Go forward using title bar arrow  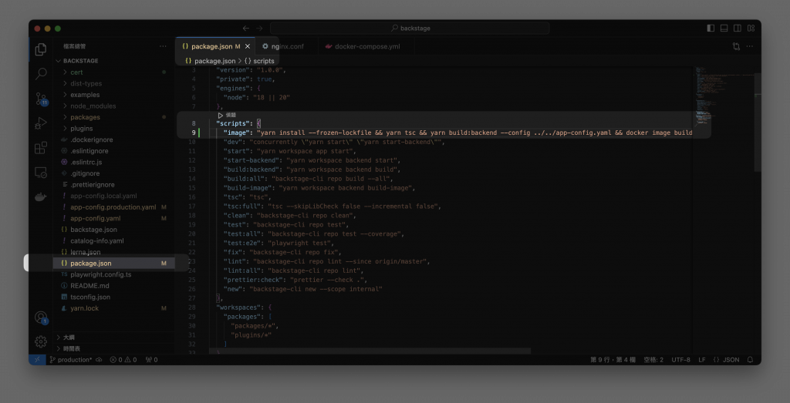[x=259, y=29]
